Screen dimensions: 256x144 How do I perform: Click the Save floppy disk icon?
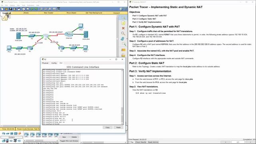pos(10,9)
